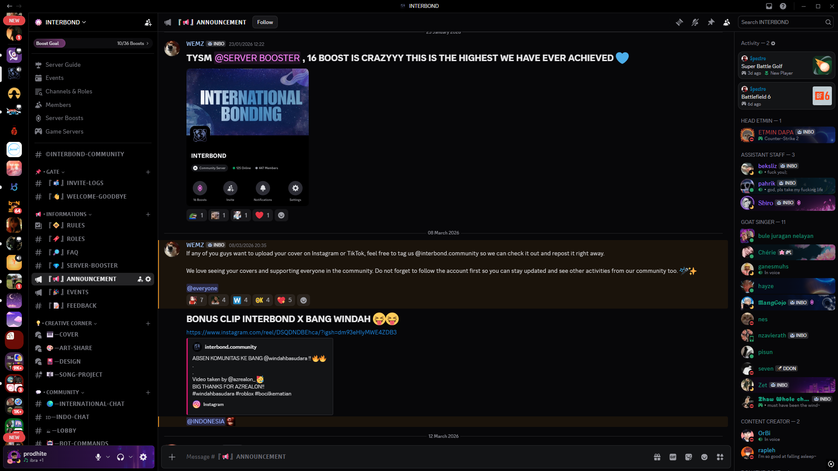Toggle the red heart reaction with count 1
This screenshot has width=838, height=471.
coord(262,215)
